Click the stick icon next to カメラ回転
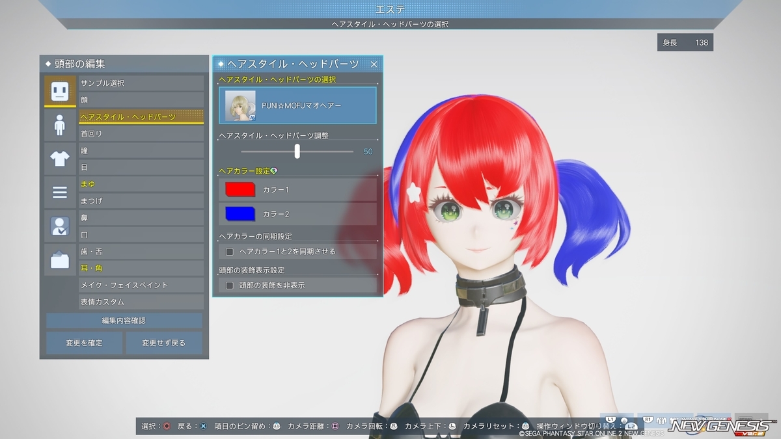 click(393, 427)
